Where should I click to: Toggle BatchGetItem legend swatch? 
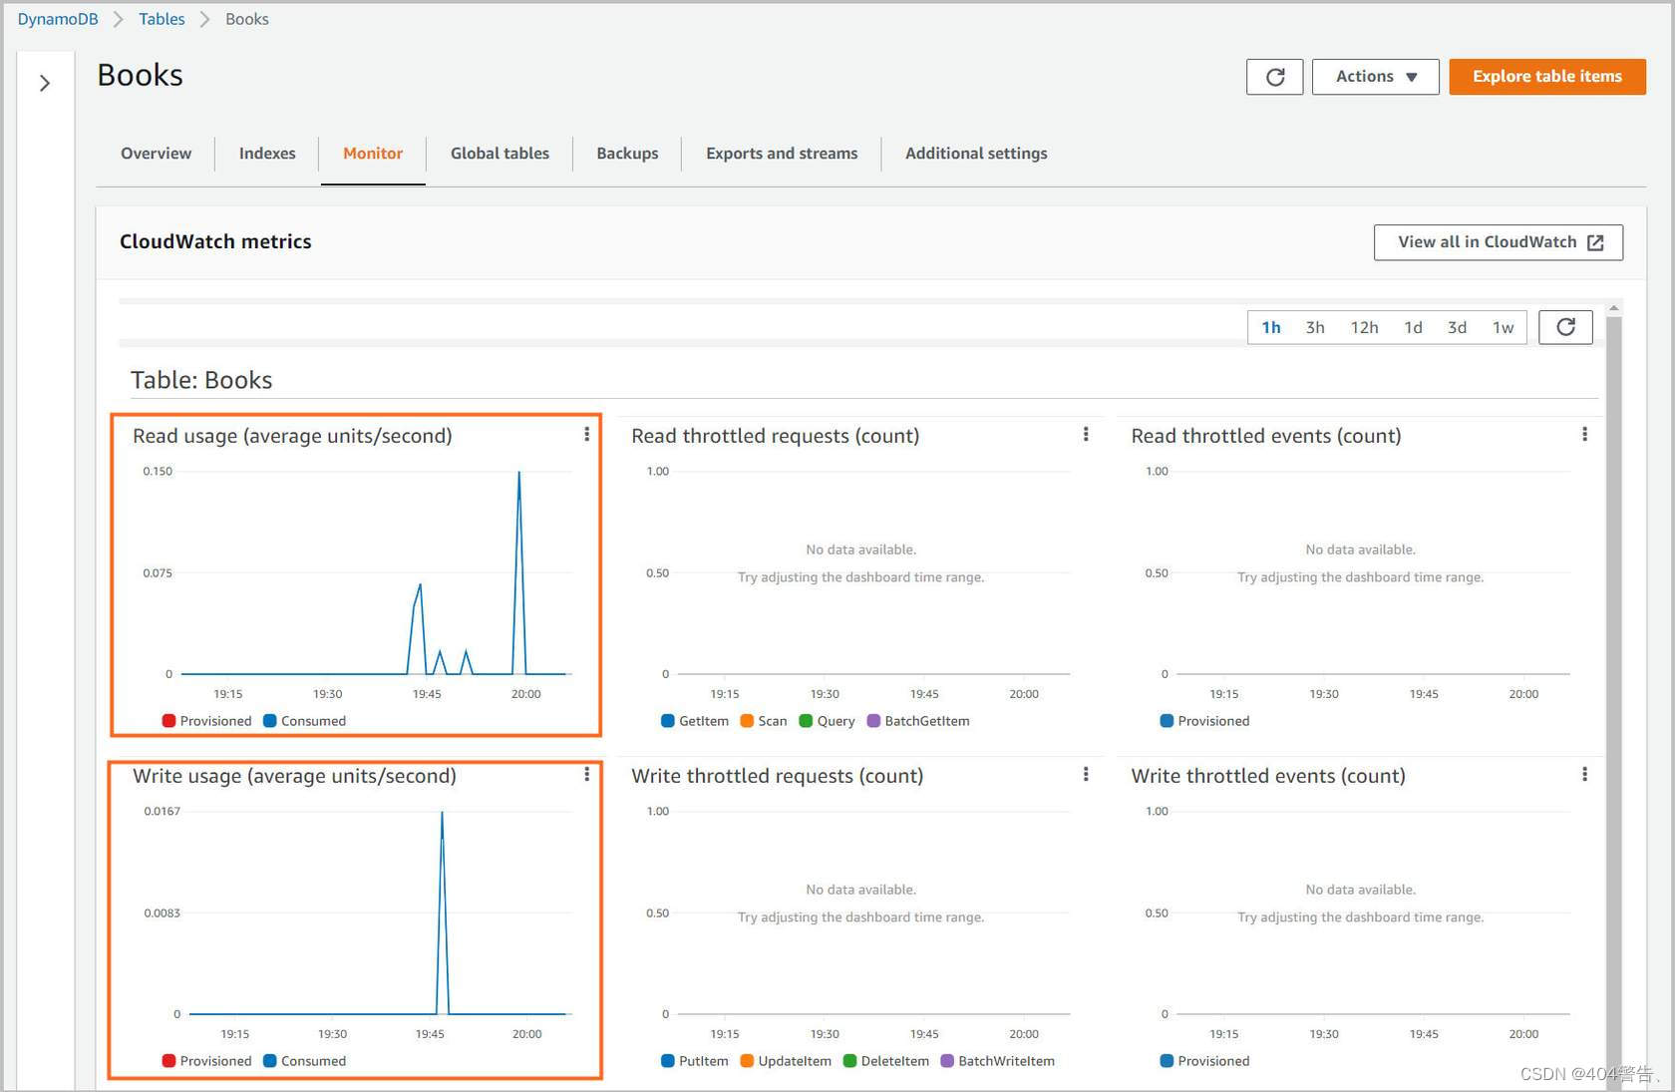point(873,721)
